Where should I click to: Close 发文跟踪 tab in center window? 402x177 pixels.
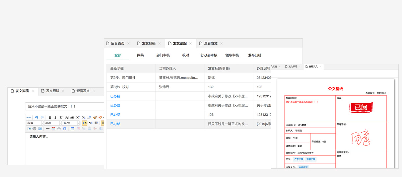[x=191, y=44]
